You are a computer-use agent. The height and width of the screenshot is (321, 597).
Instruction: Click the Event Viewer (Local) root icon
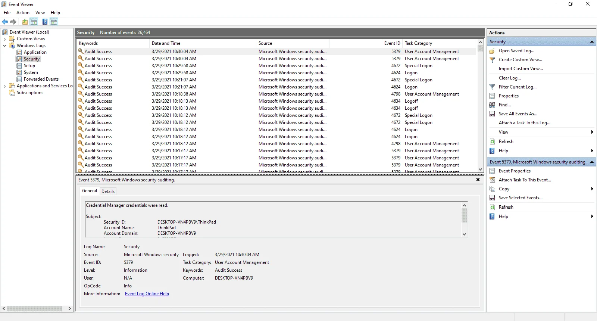5,32
